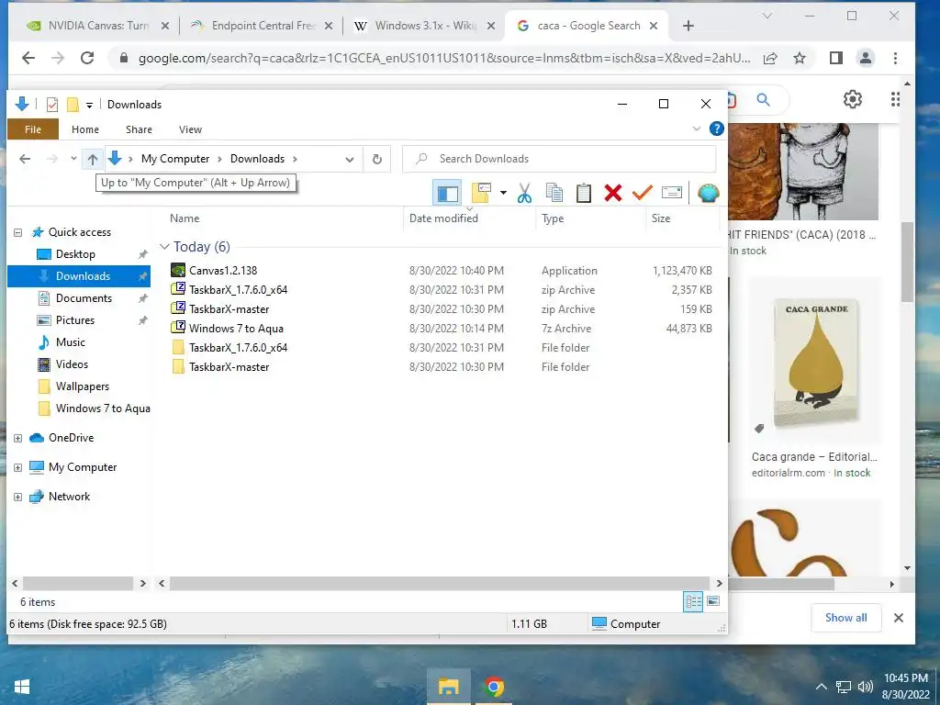This screenshot has width=940, height=705.
Task: Expand the OneDrive tree node
Action: tap(18, 438)
